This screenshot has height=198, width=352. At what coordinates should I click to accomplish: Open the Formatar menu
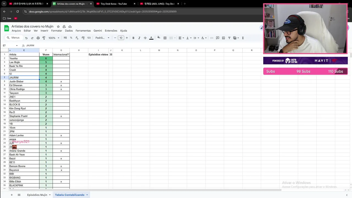(x=57, y=31)
